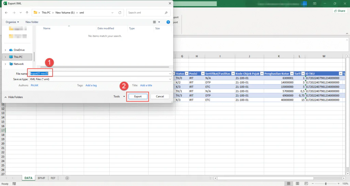Click the search magnifier icon
The image size is (350, 186).
click(166, 13)
